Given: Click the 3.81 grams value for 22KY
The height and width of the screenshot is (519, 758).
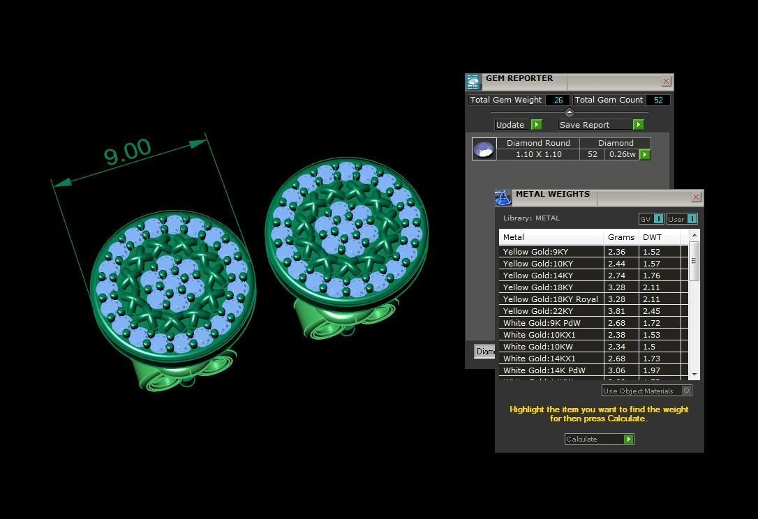Looking at the screenshot, I should (621, 311).
